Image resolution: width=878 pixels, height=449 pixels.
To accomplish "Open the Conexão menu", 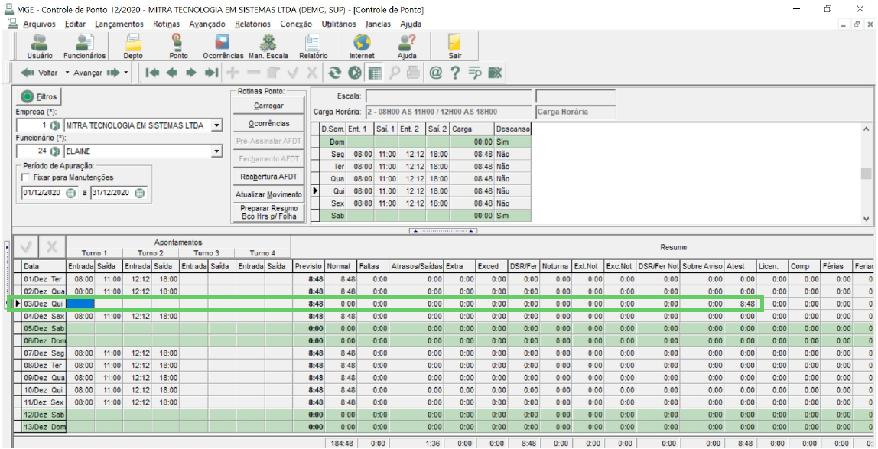I will click(296, 24).
